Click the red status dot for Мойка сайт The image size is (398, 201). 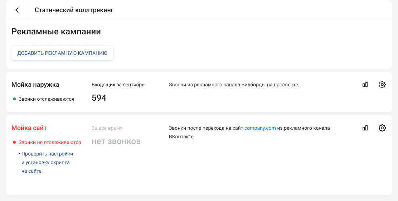14,142
